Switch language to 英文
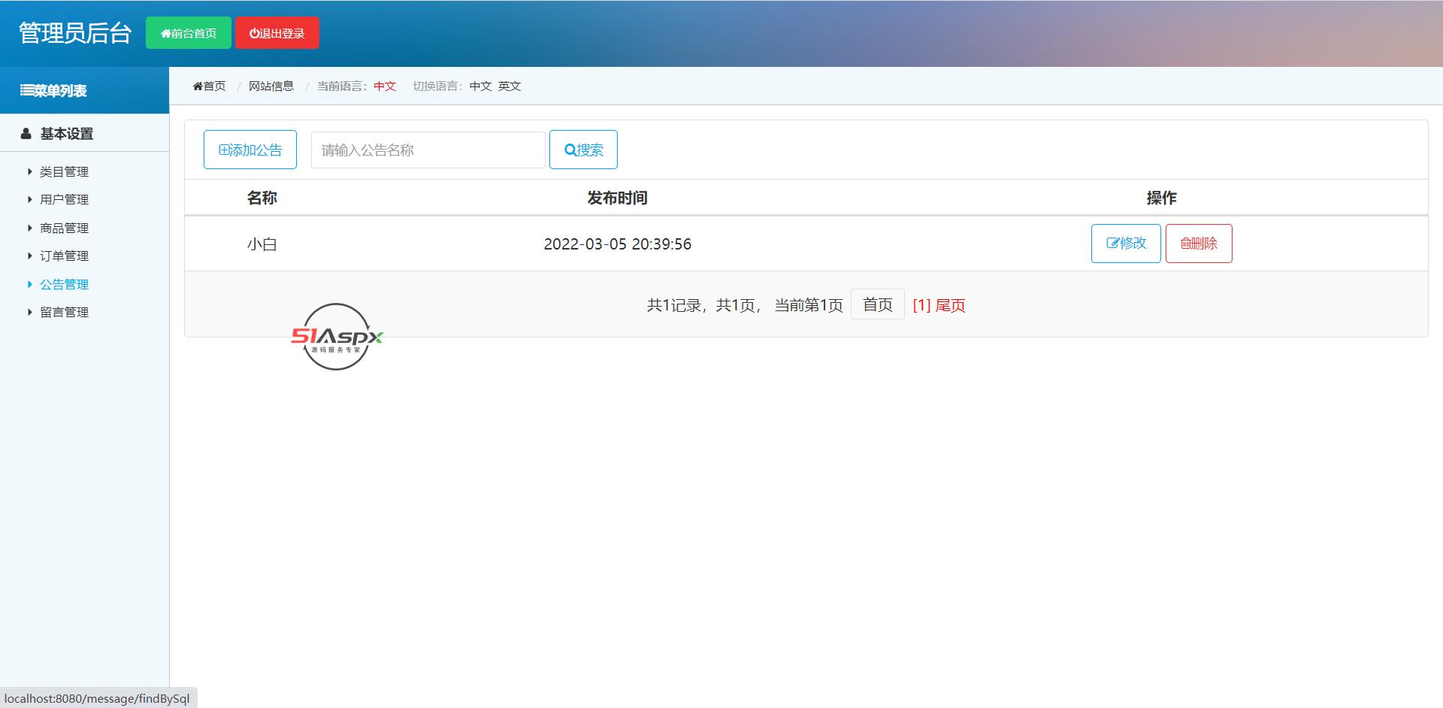The width and height of the screenshot is (1443, 708). [x=510, y=86]
